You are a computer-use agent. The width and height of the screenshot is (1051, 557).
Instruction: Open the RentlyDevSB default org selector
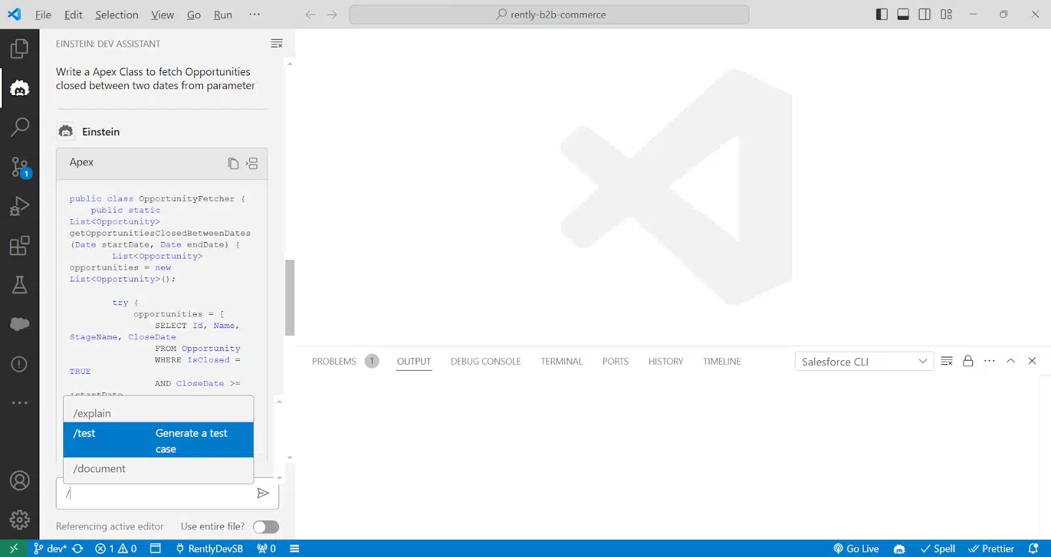tap(210, 548)
